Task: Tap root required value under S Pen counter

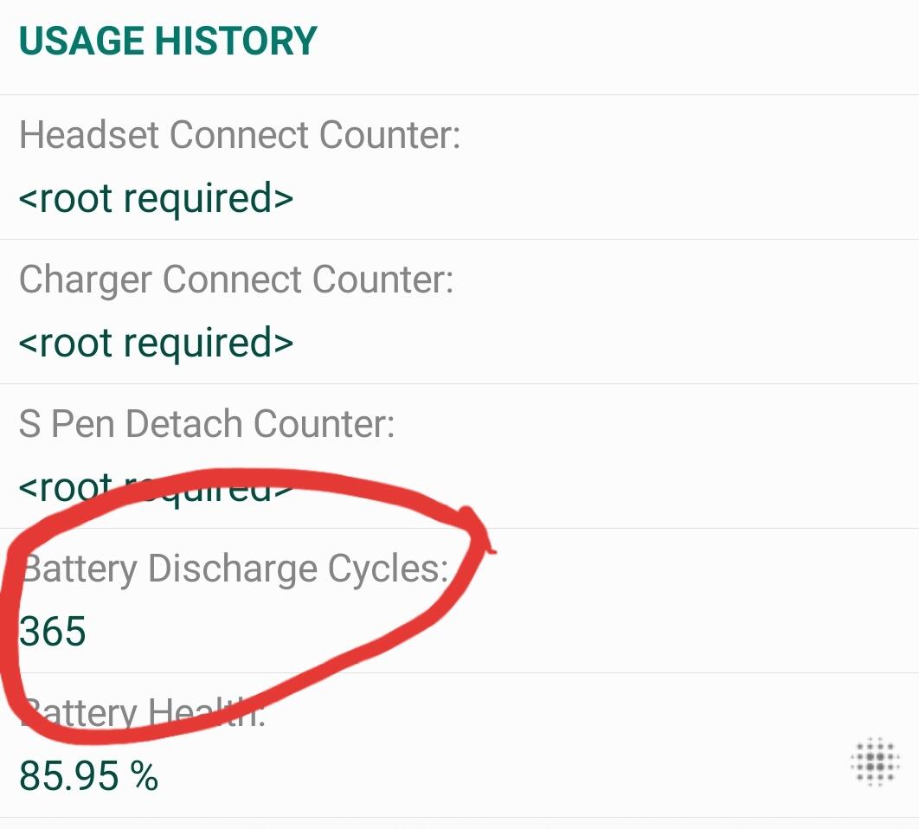Action: (x=156, y=487)
